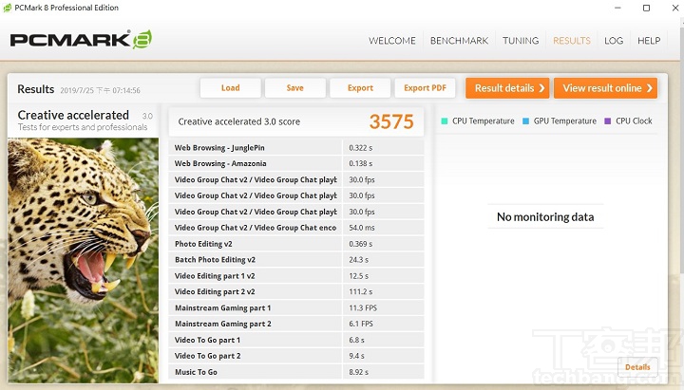Click the Details button in monitoring panel

tap(637, 367)
